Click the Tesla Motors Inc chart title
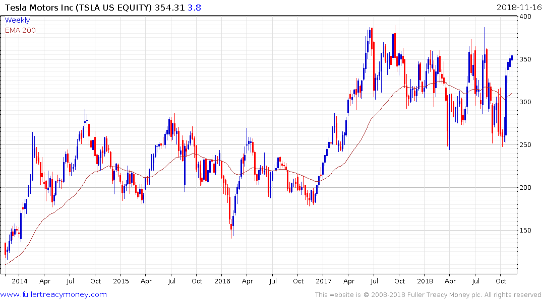 pyautogui.click(x=78, y=8)
